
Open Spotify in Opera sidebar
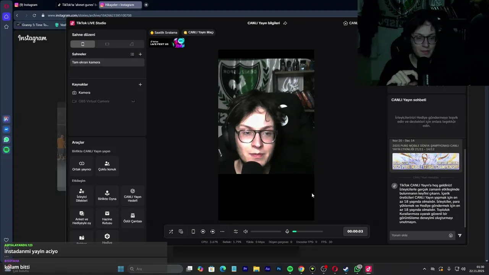6,150
